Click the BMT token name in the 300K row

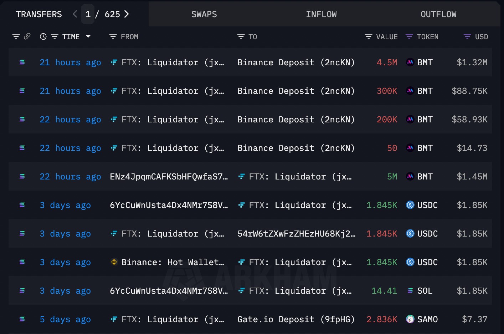click(425, 91)
